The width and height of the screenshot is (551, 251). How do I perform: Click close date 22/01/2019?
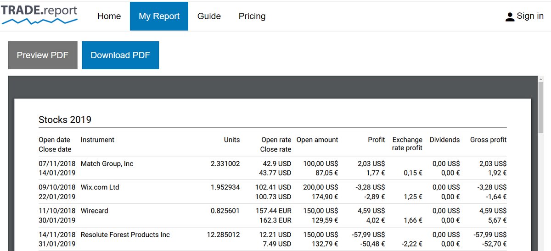(57, 196)
